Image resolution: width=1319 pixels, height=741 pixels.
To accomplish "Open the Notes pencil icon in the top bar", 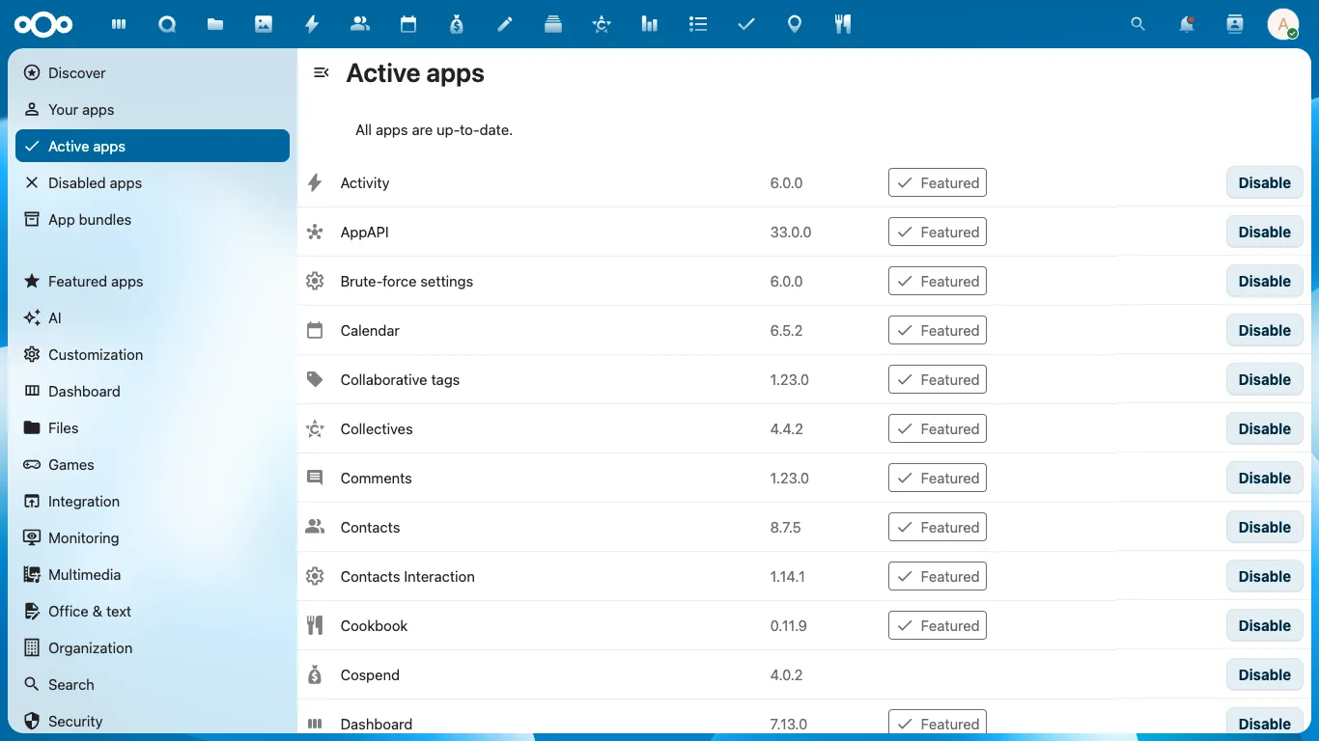I will [x=505, y=24].
